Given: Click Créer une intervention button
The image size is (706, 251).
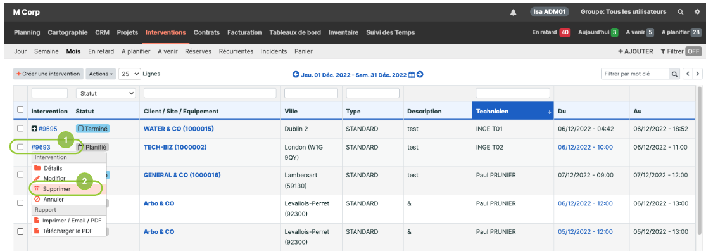Looking at the screenshot, I should click(48, 74).
